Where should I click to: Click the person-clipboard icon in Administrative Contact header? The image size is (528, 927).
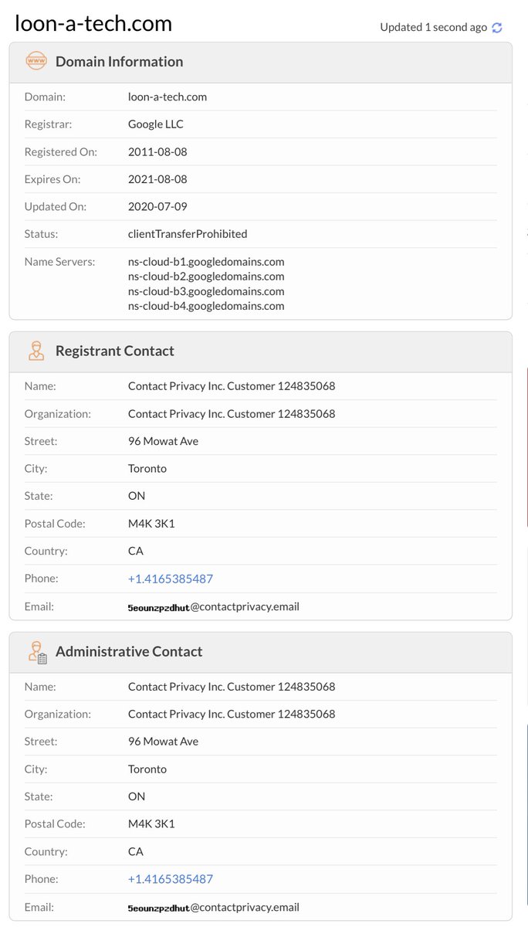[37, 652]
